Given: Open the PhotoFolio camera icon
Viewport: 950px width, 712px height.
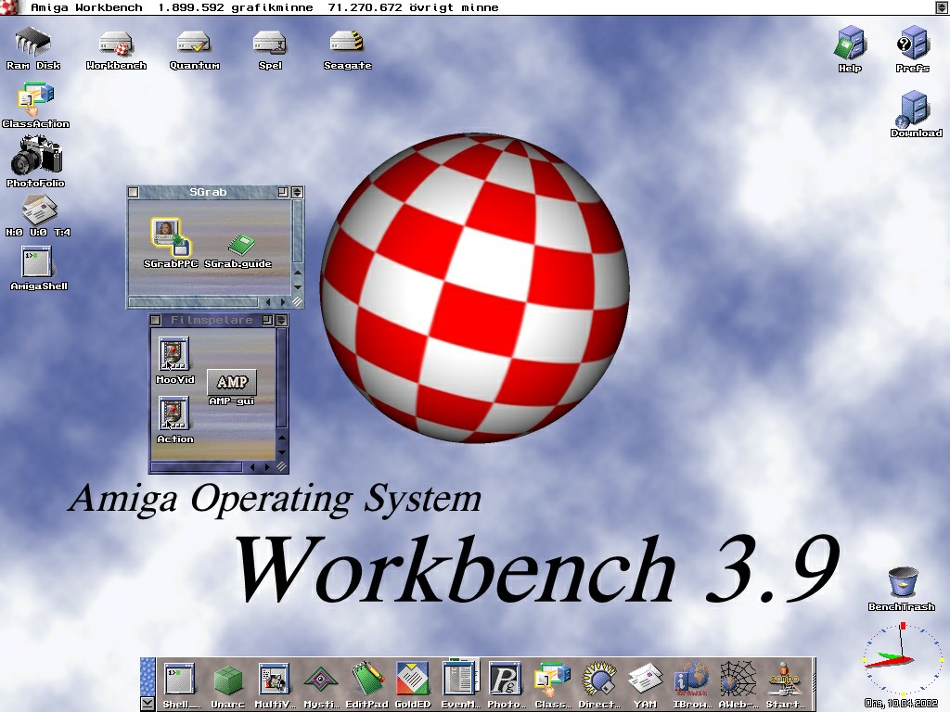Looking at the screenshot, I should point(36,156).
